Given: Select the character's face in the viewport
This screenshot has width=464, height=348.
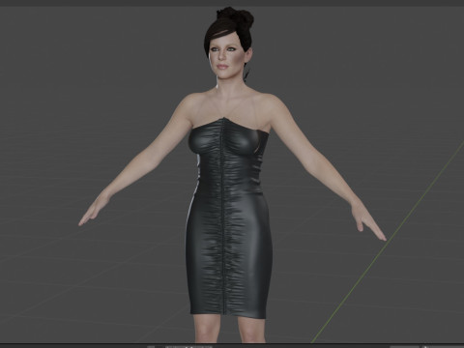Looking at the screenshot, I should 225,55.
